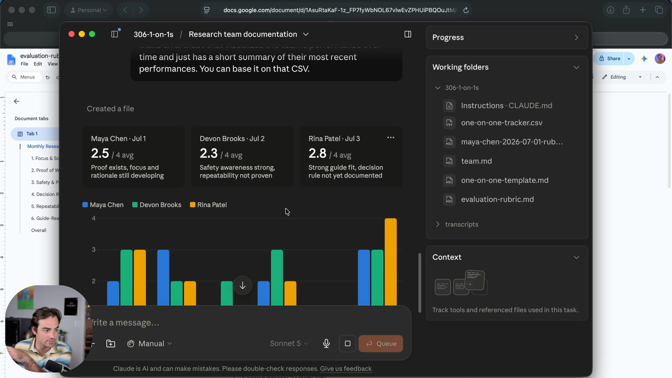Click the Gemini sparkle icon in Docs
672x378 pixels.
(644, 59)
